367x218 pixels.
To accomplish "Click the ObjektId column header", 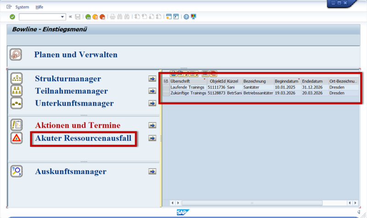I will pos(217,81).
